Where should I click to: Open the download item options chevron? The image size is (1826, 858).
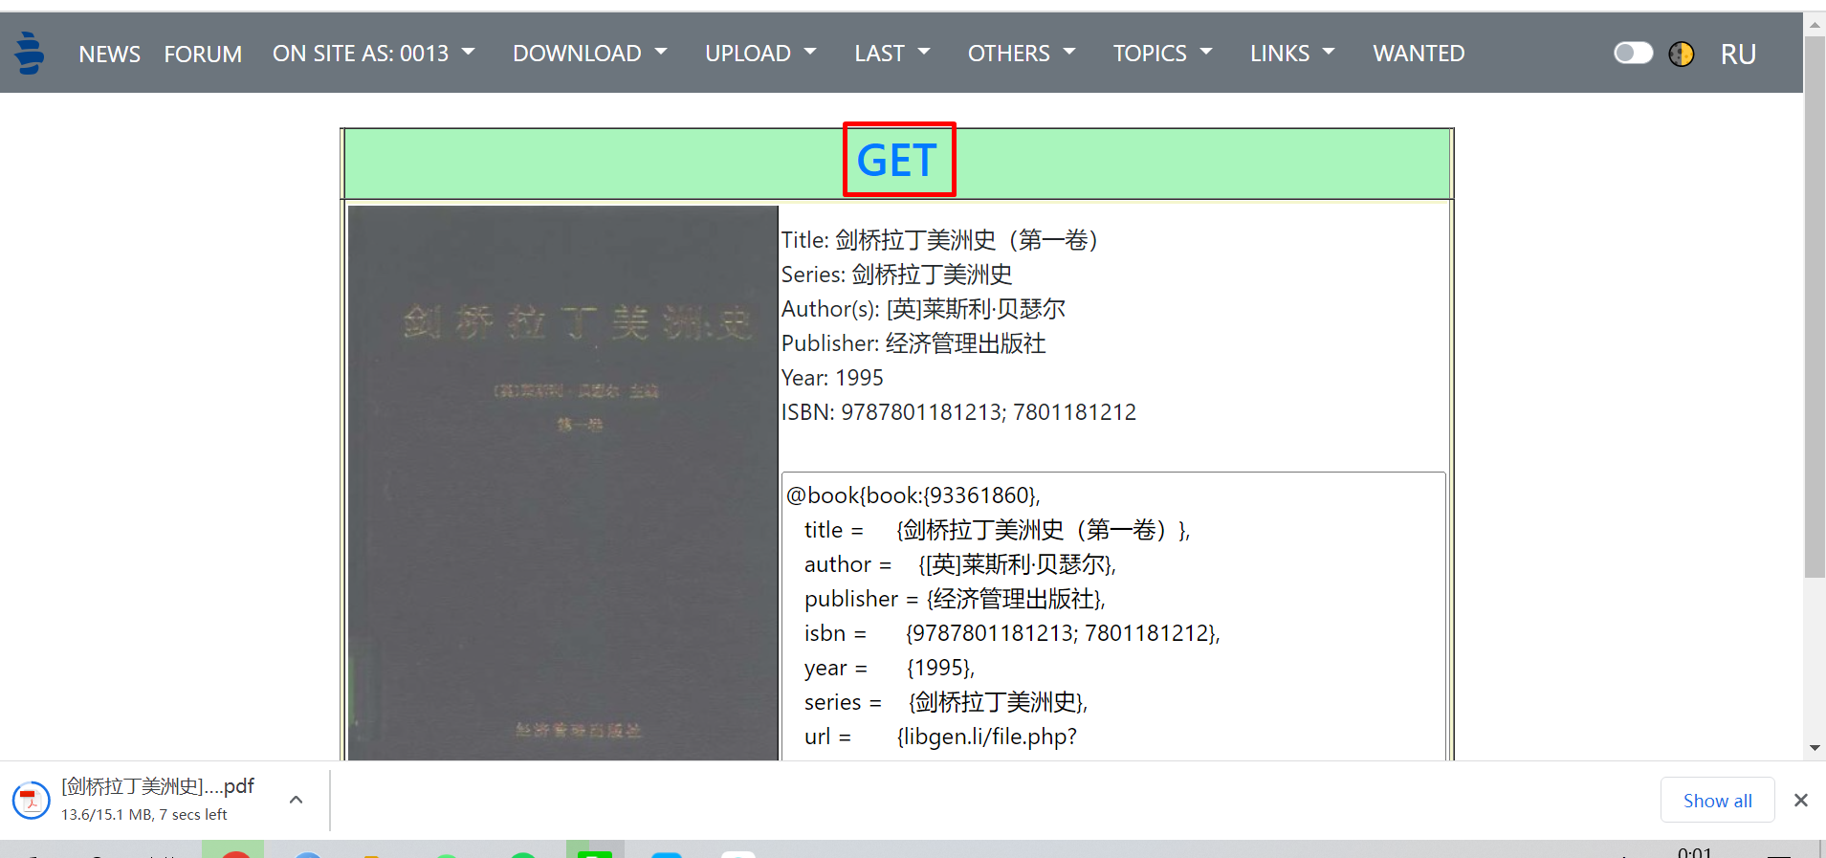[x=297, y=800]
